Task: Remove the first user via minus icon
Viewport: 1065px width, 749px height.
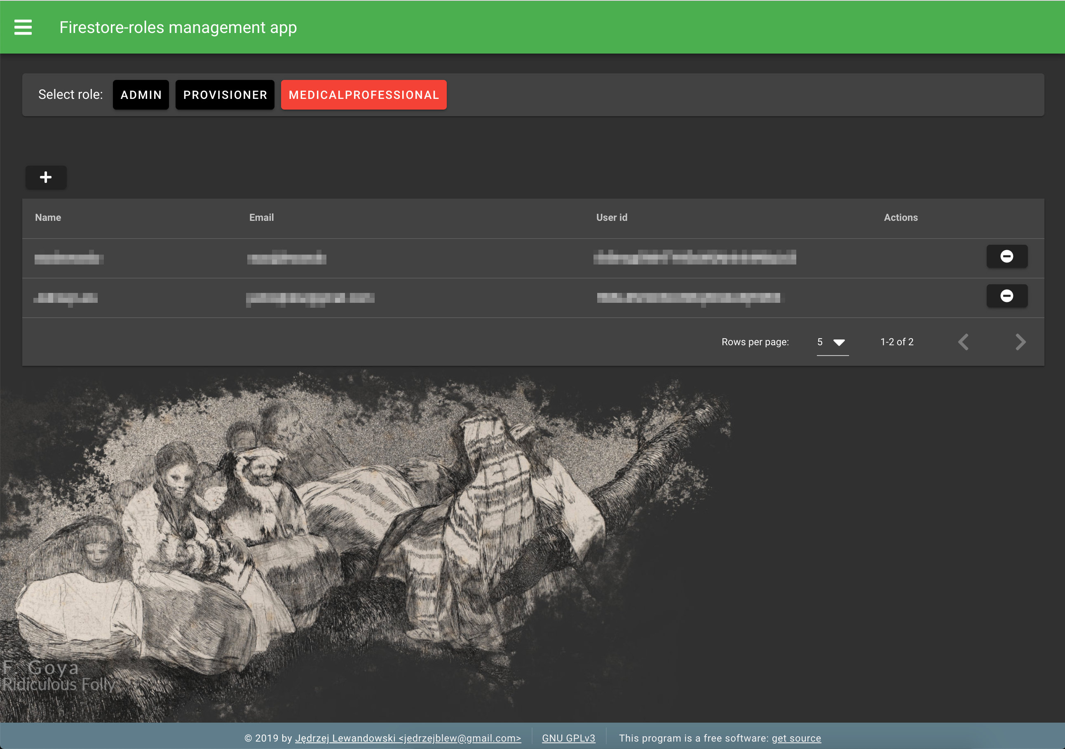Action: (1006, 257)
